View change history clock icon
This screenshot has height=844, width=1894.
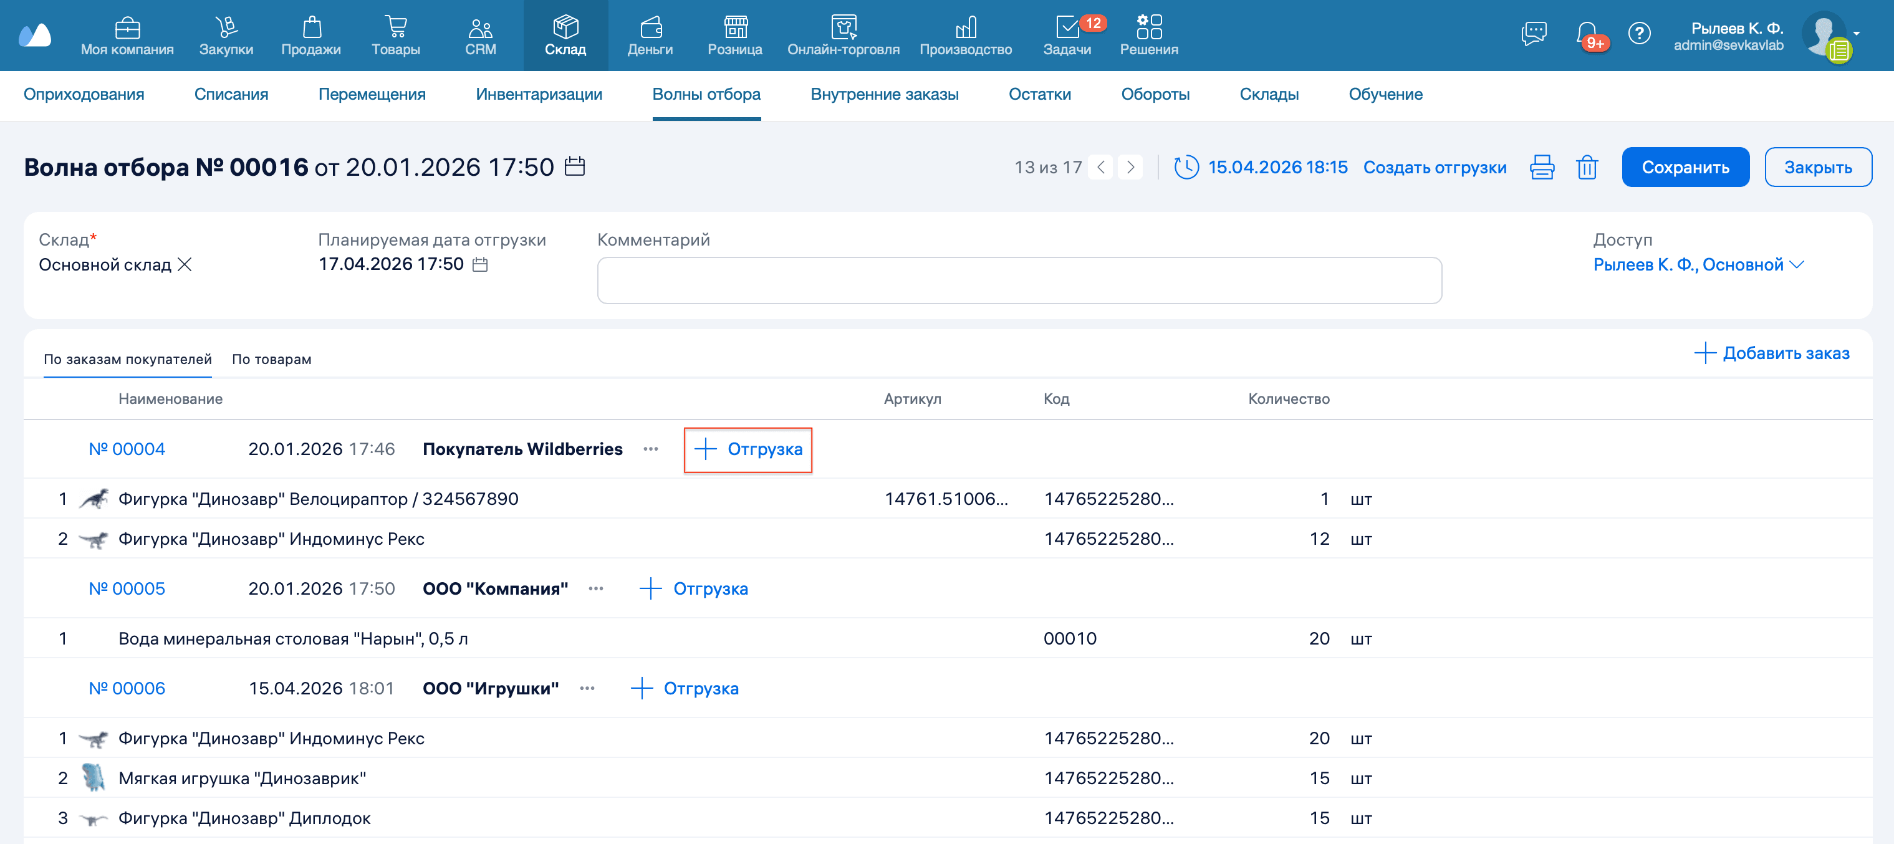pyautogui.click(x=1186, y=168)
